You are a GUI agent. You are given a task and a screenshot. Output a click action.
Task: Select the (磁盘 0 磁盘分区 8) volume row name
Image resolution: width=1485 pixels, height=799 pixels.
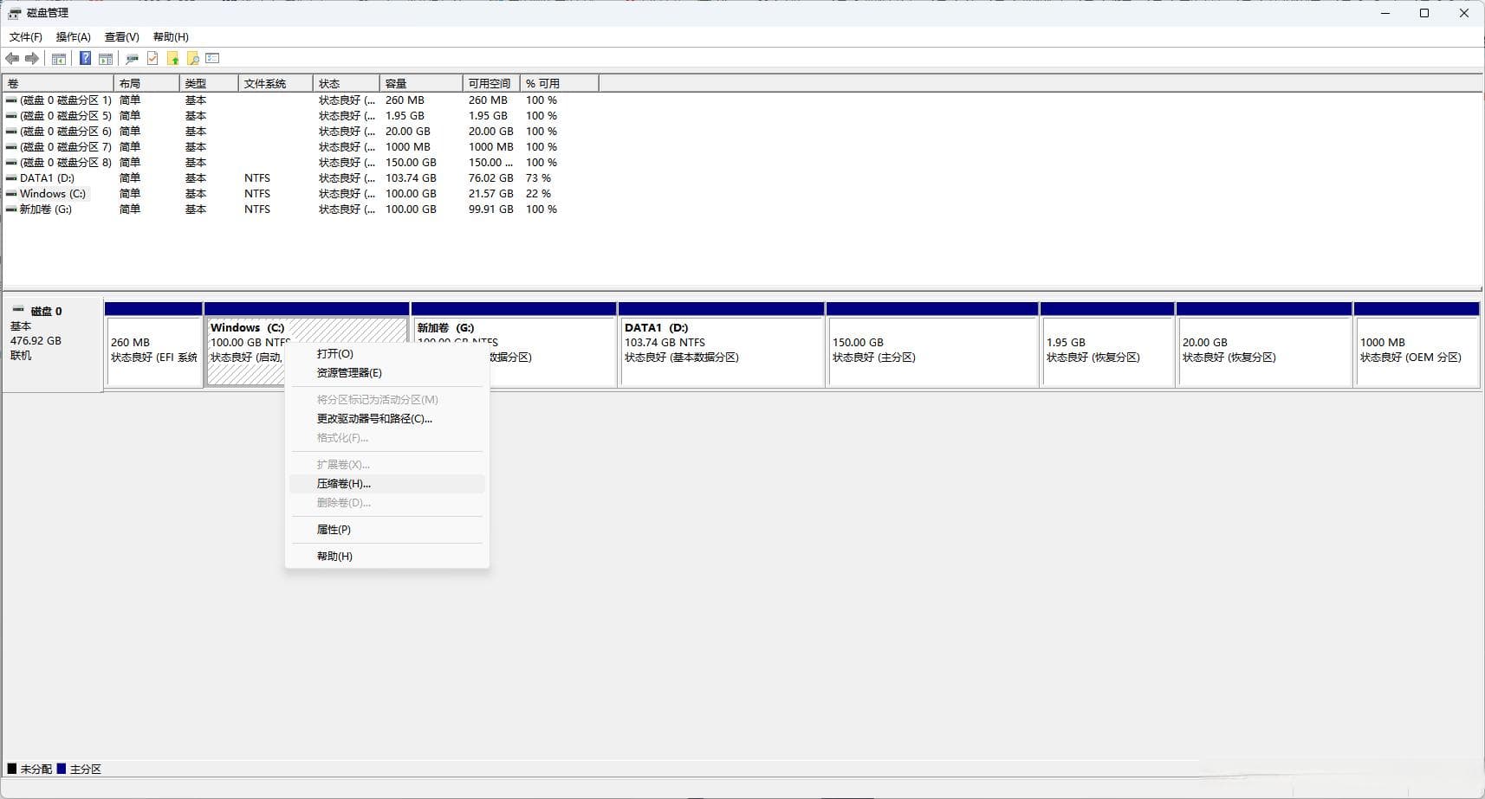coord(66,163)
